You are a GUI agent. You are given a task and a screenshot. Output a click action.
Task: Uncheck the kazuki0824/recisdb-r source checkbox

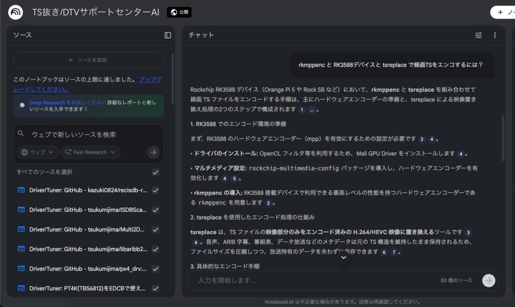click(x=156, y=190)
